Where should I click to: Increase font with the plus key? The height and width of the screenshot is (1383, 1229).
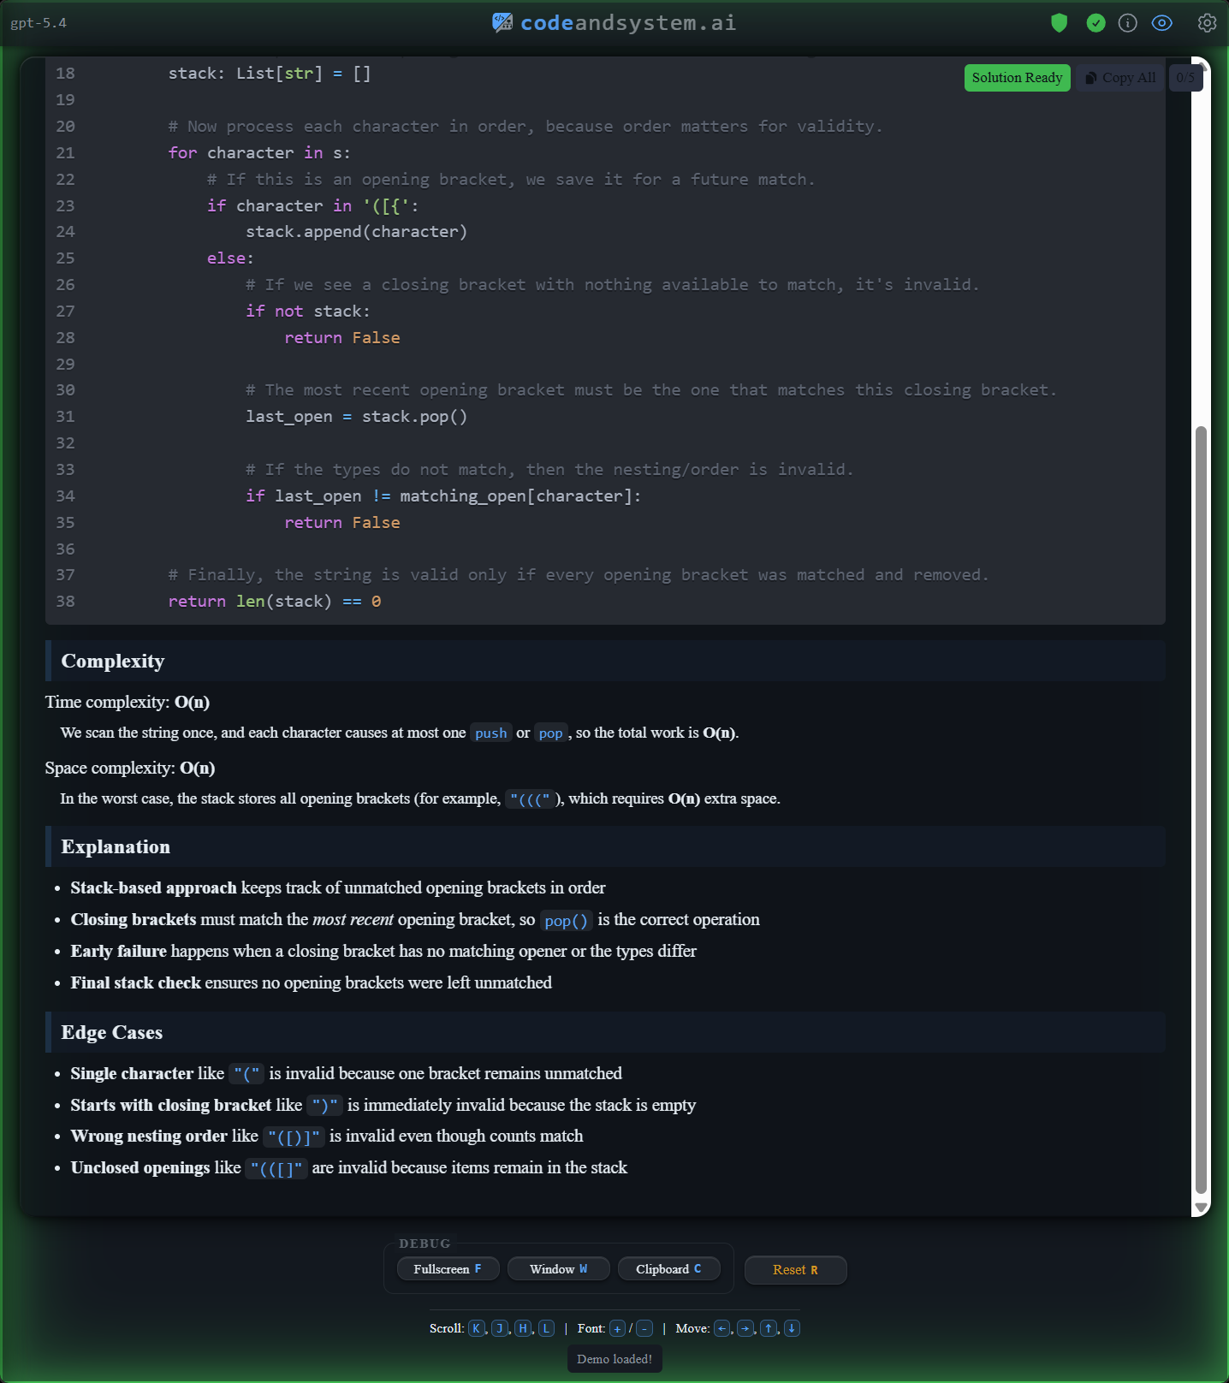pyautogui.click(x=617, y=1328)
